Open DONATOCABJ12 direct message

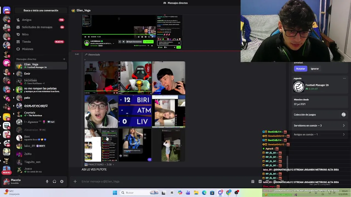pos(41,106)
